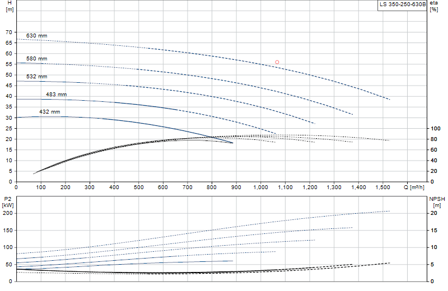
Task: Click the 10 tick on the NPSH axis
Action: pyautogui.click(x=433, y=247)
